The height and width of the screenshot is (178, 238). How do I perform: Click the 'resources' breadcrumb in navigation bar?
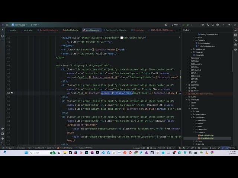click(21, 148)
